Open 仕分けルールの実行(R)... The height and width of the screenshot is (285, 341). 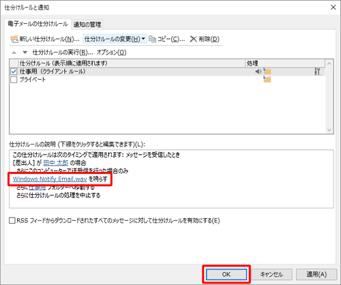pos(63,52)
